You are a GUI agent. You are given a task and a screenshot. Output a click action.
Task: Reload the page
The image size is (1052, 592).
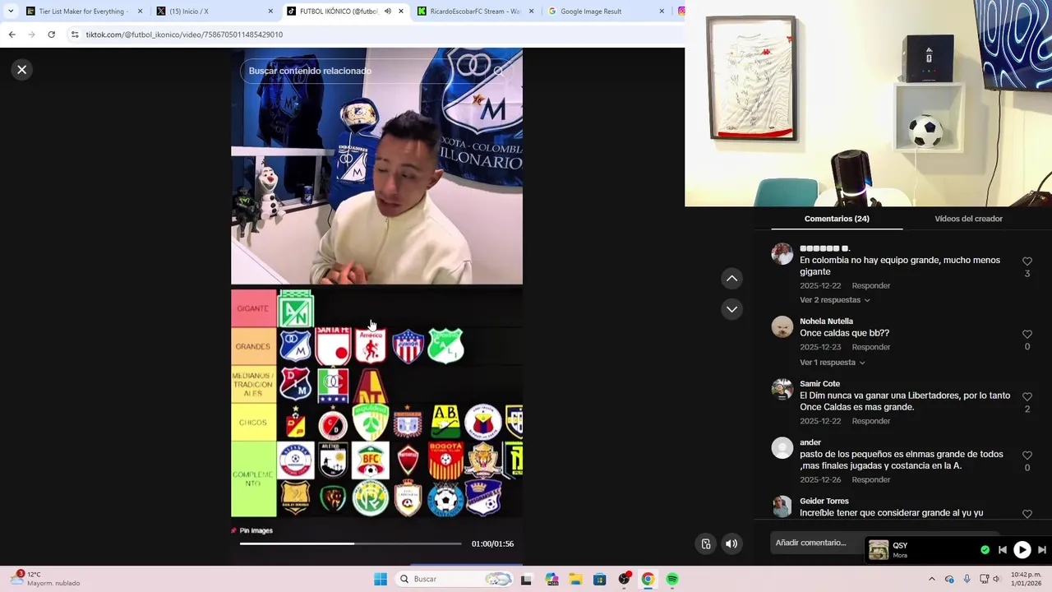(51, 35)
